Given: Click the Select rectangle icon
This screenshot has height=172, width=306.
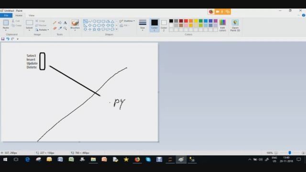Looking at the screenshot, I should [x=29, y=22].
